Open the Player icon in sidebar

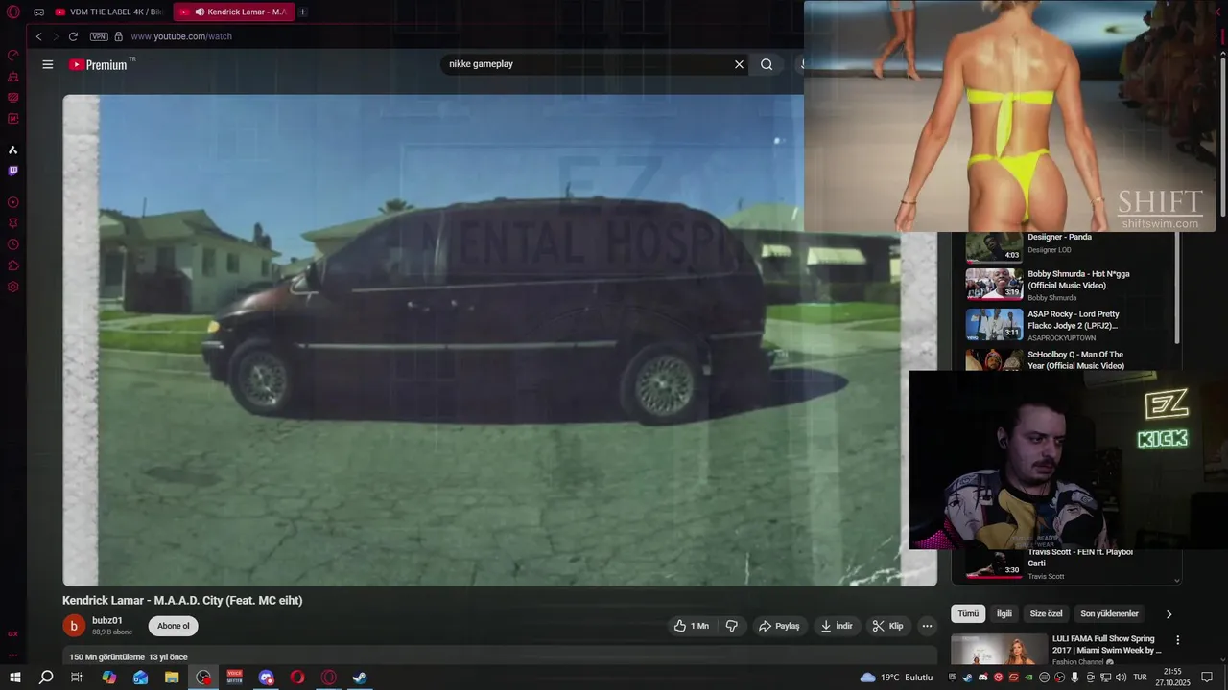(13, 202)
